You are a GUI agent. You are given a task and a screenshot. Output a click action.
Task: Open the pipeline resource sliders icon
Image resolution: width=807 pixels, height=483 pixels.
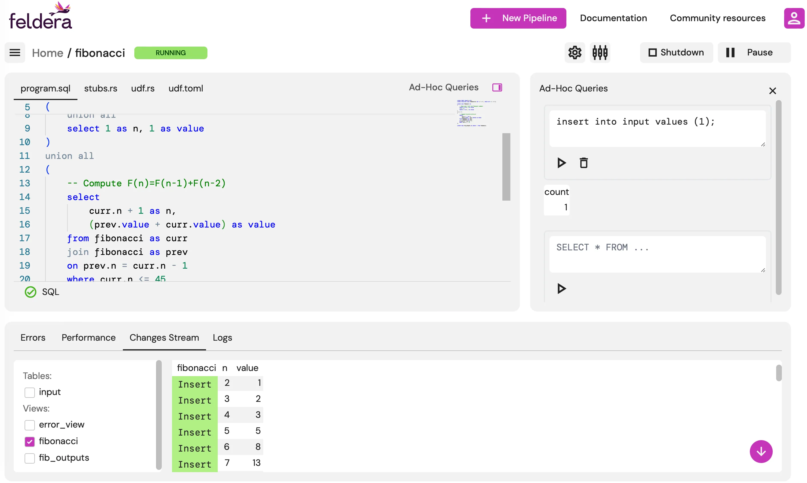pyautogui.click(x=600, y=52)
